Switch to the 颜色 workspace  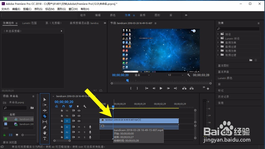pos(113,15)
